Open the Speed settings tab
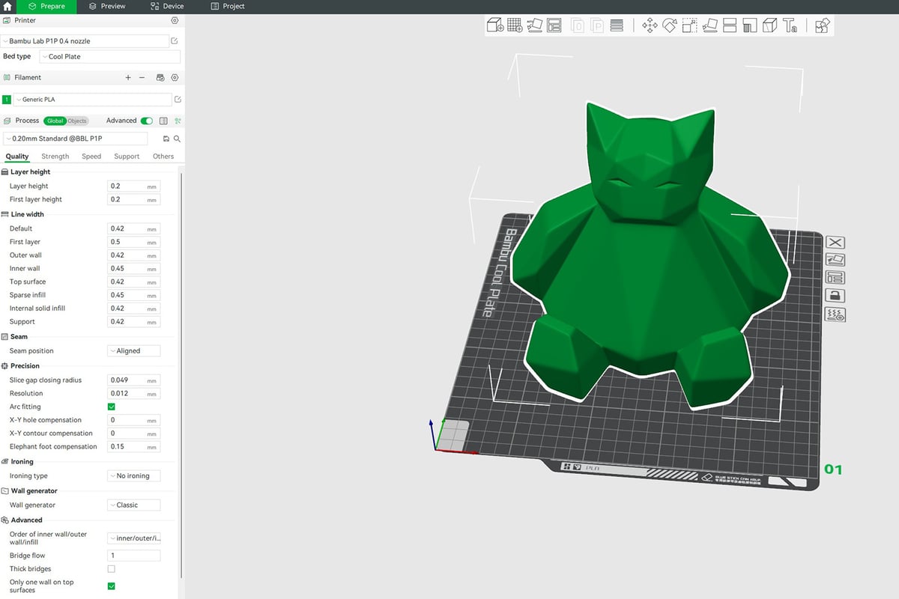Screen dimensions: 899x599 point(91,156)
